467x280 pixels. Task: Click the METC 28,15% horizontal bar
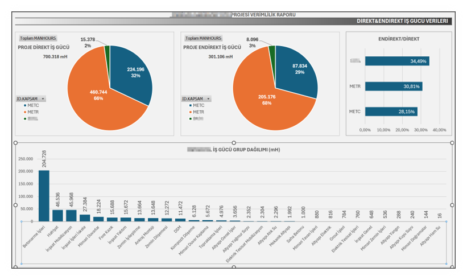coord(391,112)
